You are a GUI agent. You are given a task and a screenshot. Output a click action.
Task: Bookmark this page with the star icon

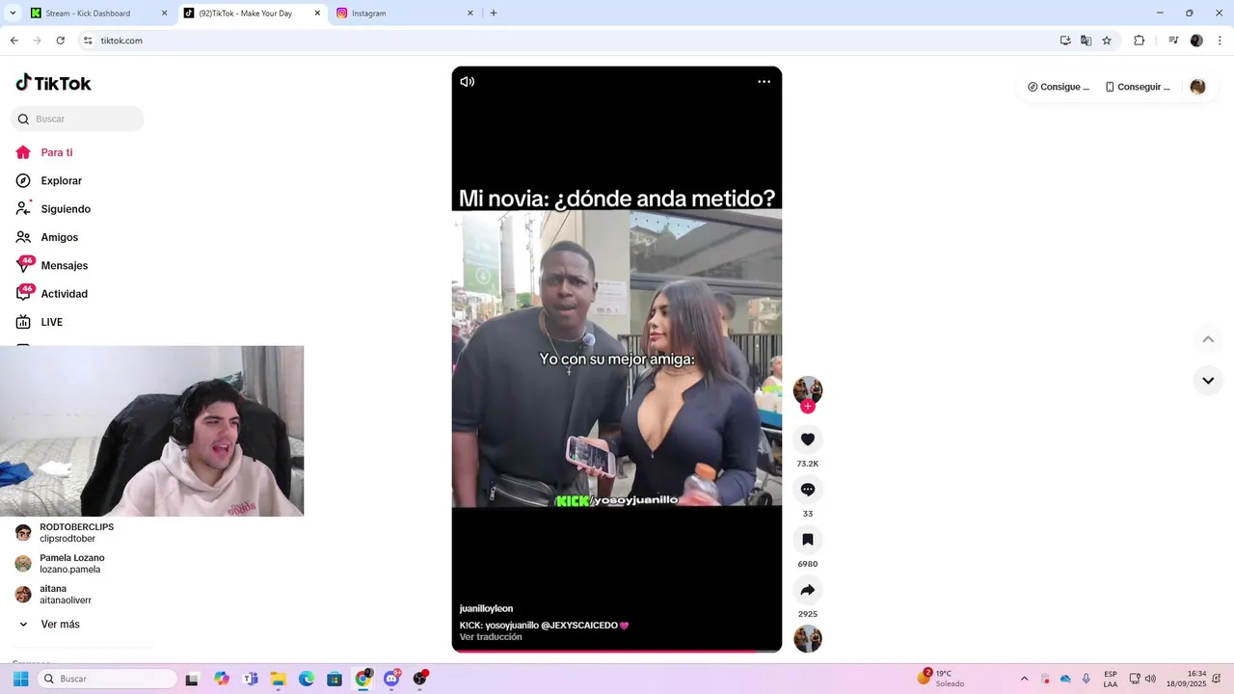coord(1107,40)
